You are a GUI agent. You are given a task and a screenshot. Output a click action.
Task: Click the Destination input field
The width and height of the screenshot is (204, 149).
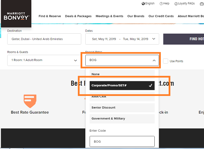coord(44,39)
